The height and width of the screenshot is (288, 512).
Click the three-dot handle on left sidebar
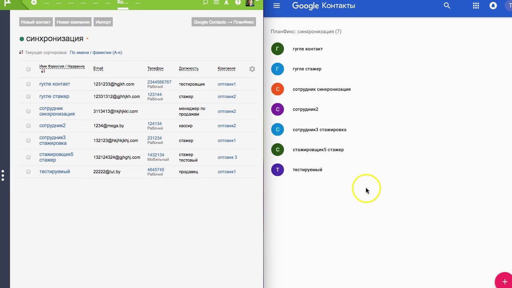click(3, 175)
